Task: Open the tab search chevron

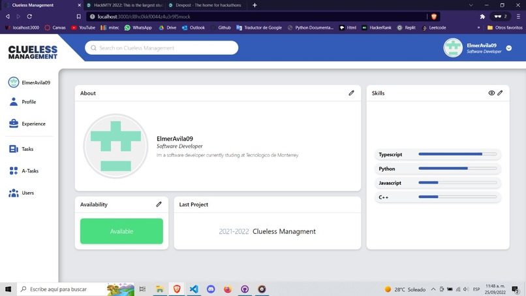Action: (471, 5)
